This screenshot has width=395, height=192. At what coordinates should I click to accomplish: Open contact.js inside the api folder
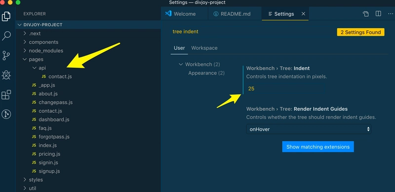pos(88,77)
